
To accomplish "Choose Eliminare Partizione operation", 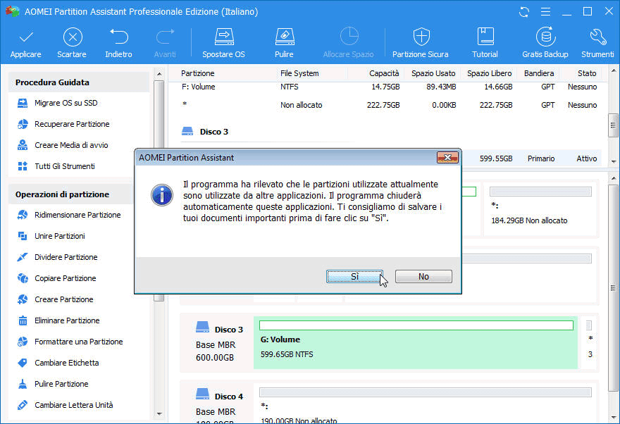I will pyautogui.click(x=58, y=320).
